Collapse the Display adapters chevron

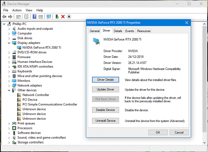coord(9,43)
